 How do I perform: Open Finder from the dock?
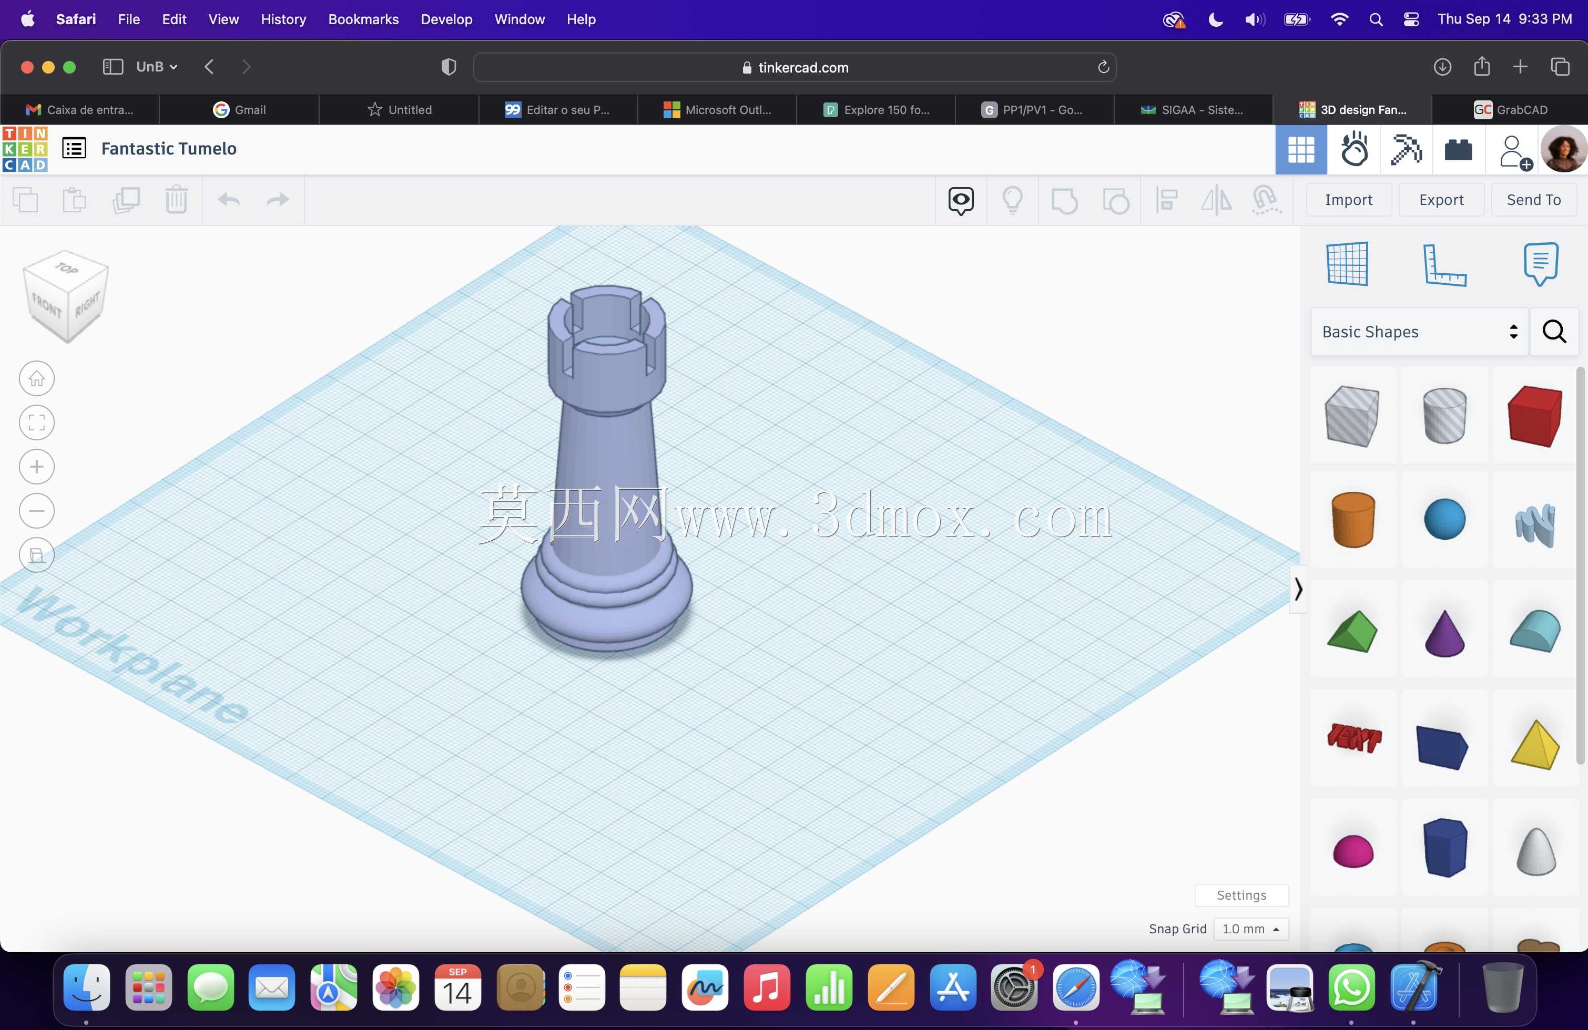(87, 987)
